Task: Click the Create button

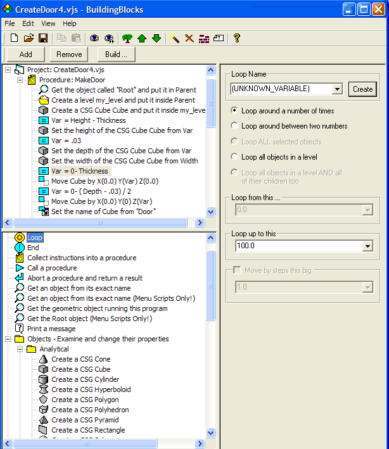Action: click(x=362, y=89)
